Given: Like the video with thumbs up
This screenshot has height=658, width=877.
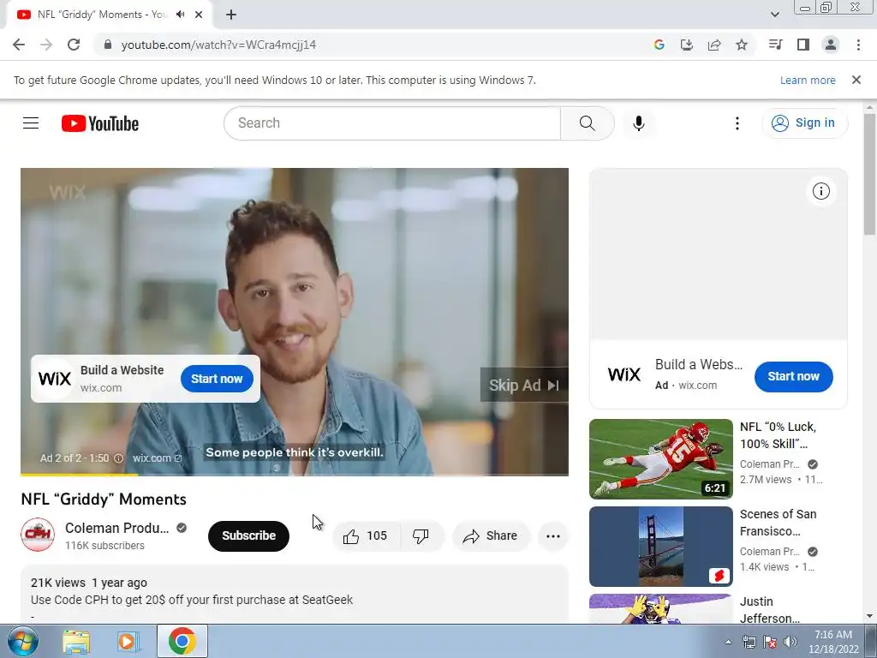Looking at the screenshot, I should point(367,536).
